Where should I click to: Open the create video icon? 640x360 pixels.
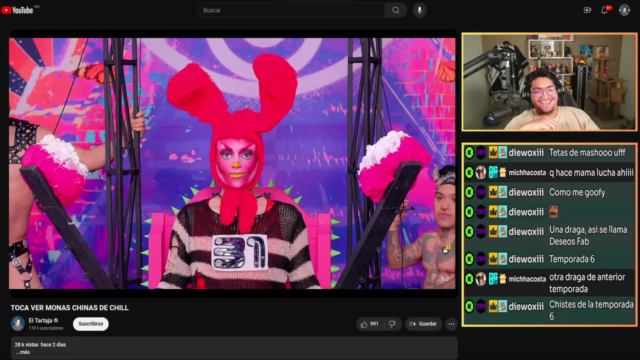point(587,10)
